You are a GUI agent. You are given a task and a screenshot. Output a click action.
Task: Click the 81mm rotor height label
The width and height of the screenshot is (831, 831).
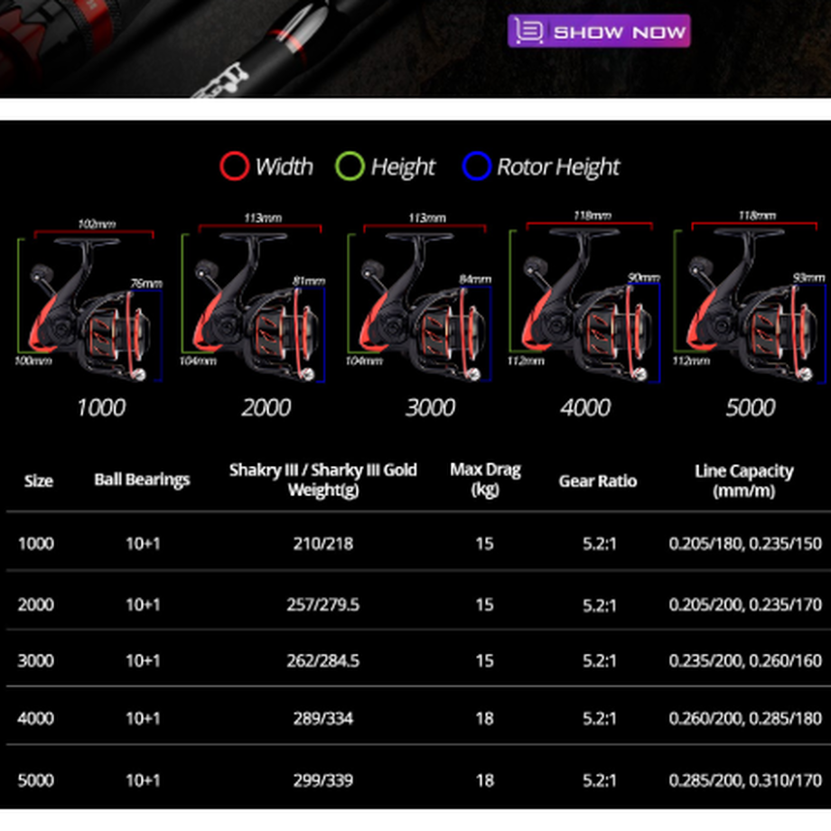(310, 281)
